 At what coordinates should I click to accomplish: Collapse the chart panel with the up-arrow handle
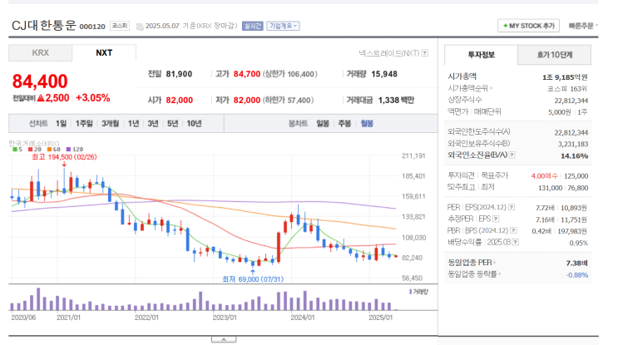pos(224,339)
